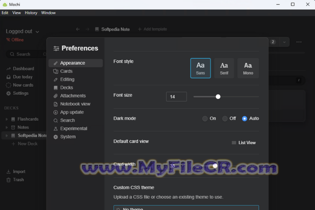Image resolution: width=315 pixels, height=210 pixels.
Task: Open the chevron dropdown beside the 2 badge
Action: click(284, 42)
